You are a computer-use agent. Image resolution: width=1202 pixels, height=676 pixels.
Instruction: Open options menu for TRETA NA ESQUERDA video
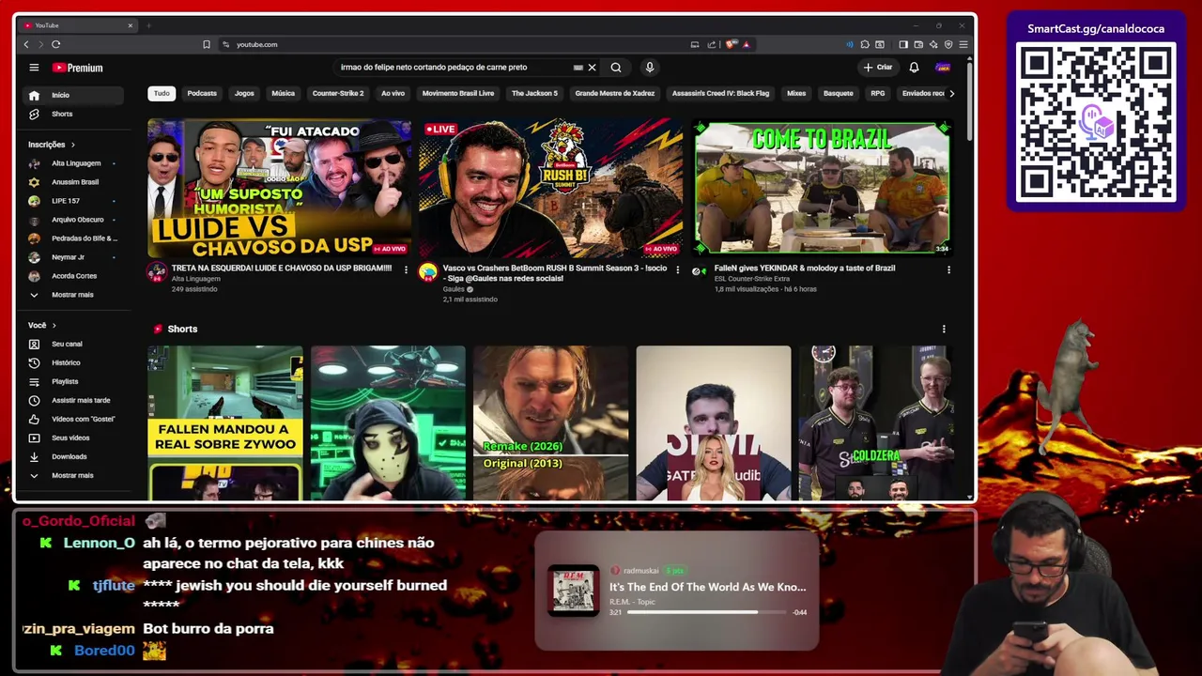tap(406, 269)
